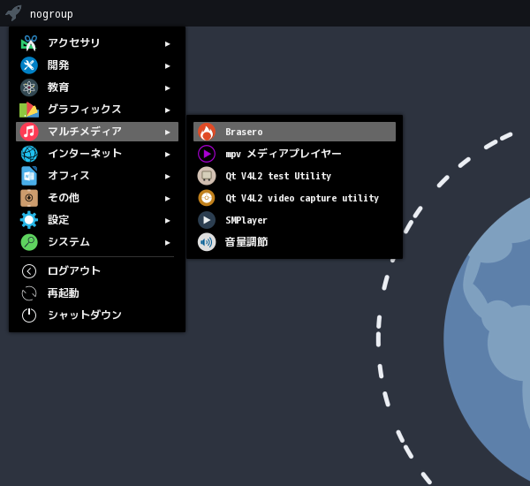Expand the グラフィックス submenu arrow
This screenshot has height=486, width=530.
(167, 110)
